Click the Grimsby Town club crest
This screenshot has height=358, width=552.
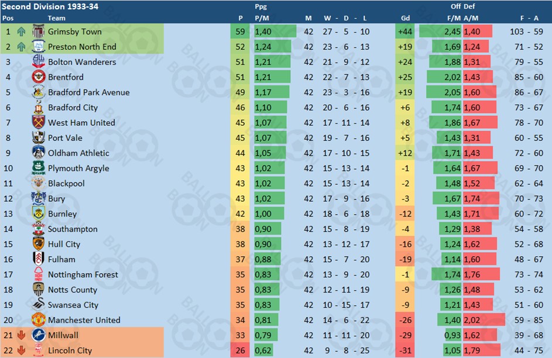pos(39,32)
